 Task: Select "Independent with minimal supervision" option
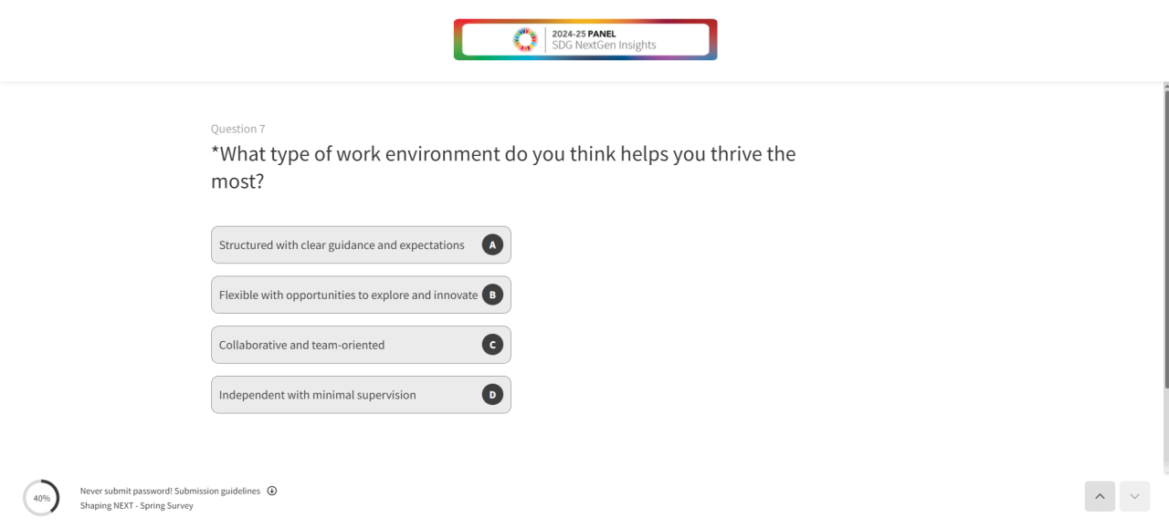pyautogui.click(x=318, y=396)
